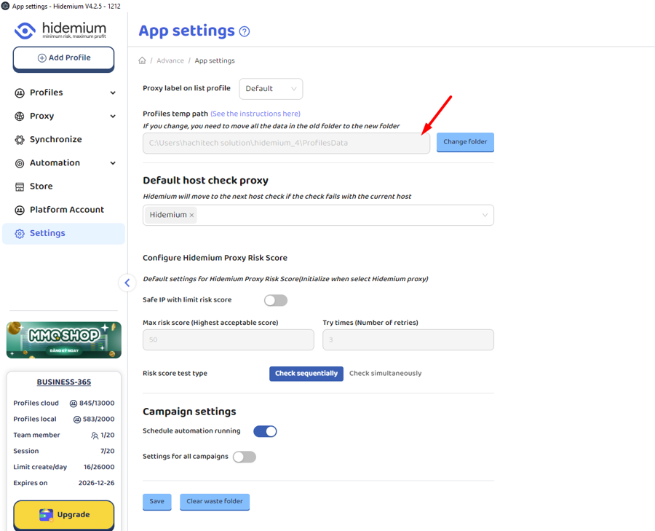Click the Change folder button
Image resolution: width=655 pixels, height=531 pixels.
(465, 142)
